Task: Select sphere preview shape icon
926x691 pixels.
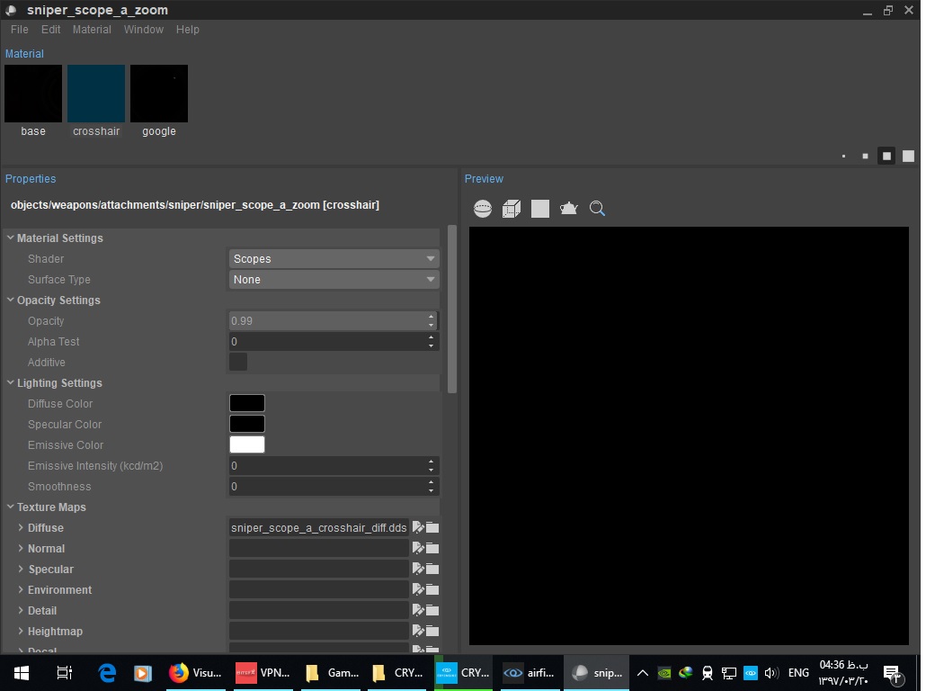Action: pyautogui.click(x=483, y=209)
